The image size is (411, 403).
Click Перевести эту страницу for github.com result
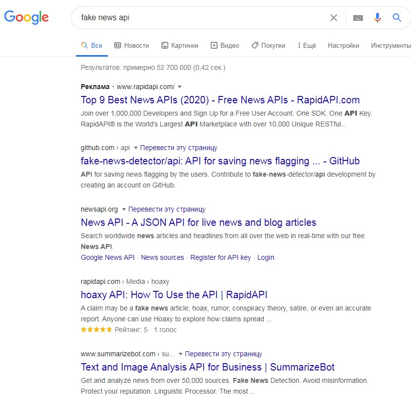click(179, 148)
